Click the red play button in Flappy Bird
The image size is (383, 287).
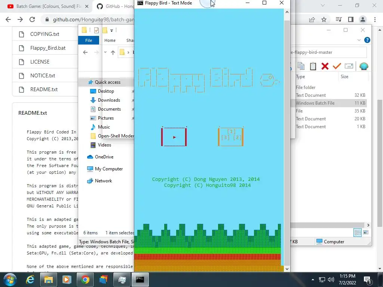(174, 137)
